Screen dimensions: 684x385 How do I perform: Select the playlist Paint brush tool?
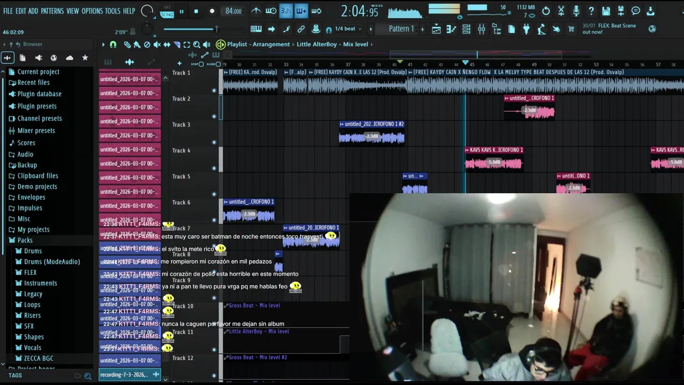[x=137, y=45]
